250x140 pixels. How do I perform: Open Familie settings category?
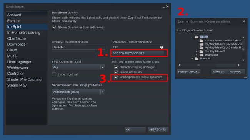[x=27, y=21]
